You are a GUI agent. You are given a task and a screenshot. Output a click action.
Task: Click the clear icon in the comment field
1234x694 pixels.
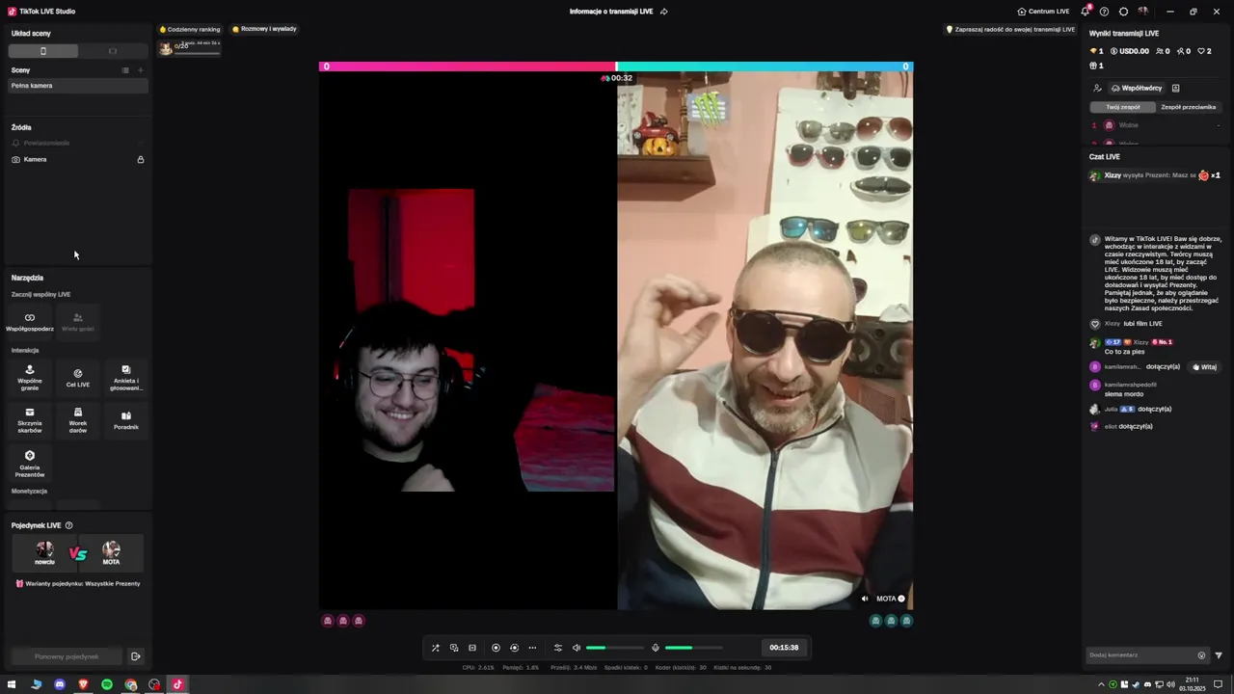coord(1201,655)
